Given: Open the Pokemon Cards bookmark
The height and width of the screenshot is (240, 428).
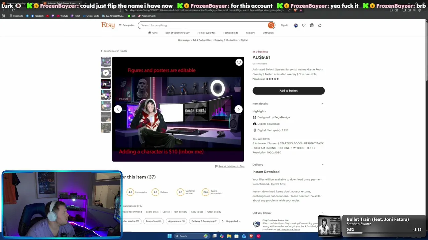Looking at the screenshot, I should point(147,16).
